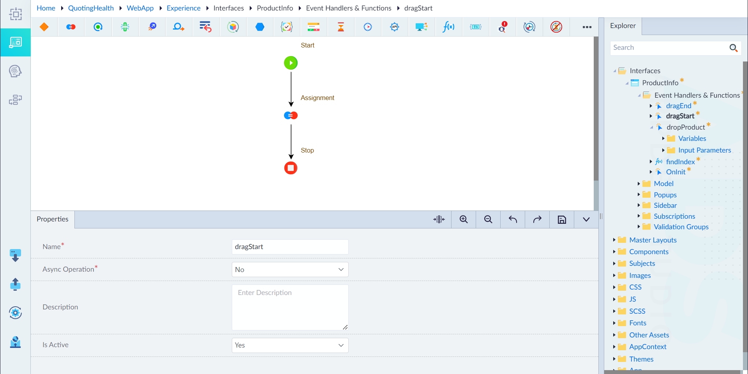Open the head-with-gear sidebar icon

[x=15, y=71]
